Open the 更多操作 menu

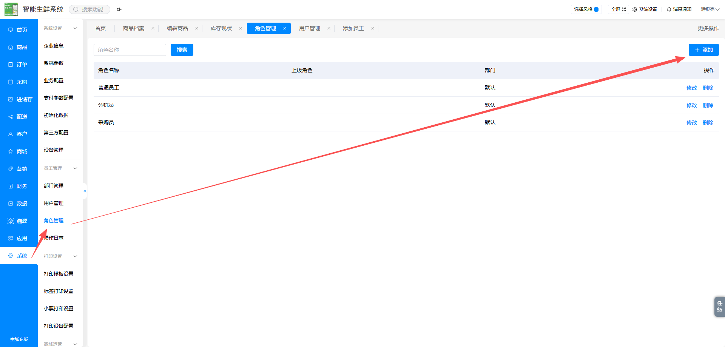pos(708,28)
